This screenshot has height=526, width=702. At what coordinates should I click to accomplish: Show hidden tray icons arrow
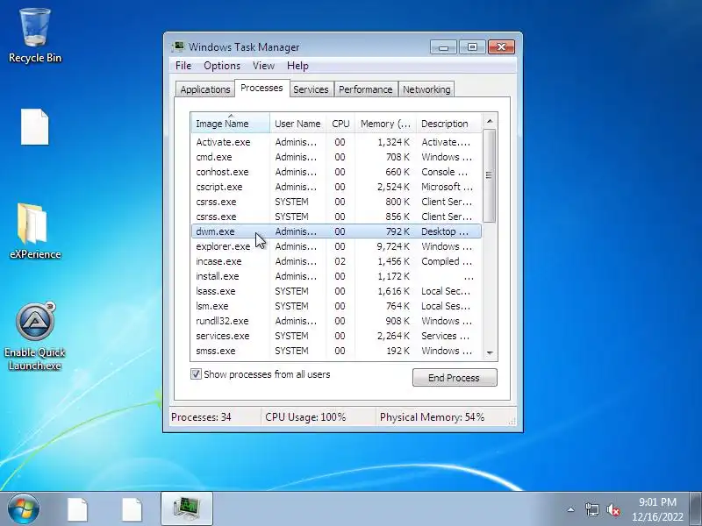click(x=571, y=509)
